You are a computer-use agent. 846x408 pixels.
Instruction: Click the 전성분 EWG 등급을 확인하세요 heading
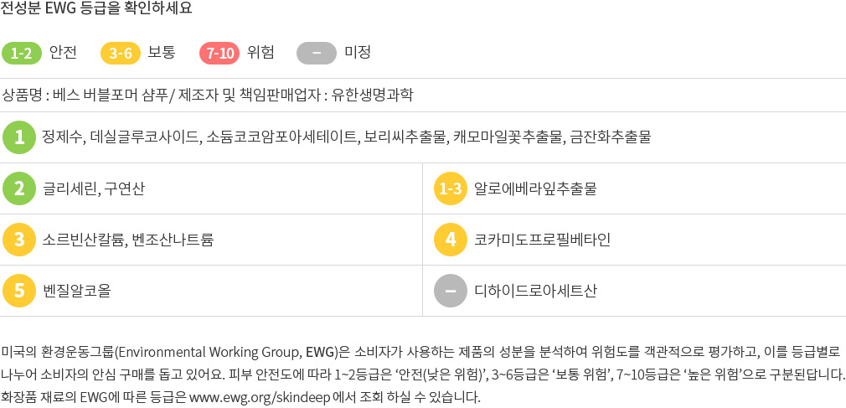(x=96, y=9)
